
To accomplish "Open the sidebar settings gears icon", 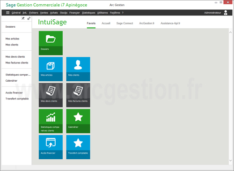I will [x=29, y=18].
